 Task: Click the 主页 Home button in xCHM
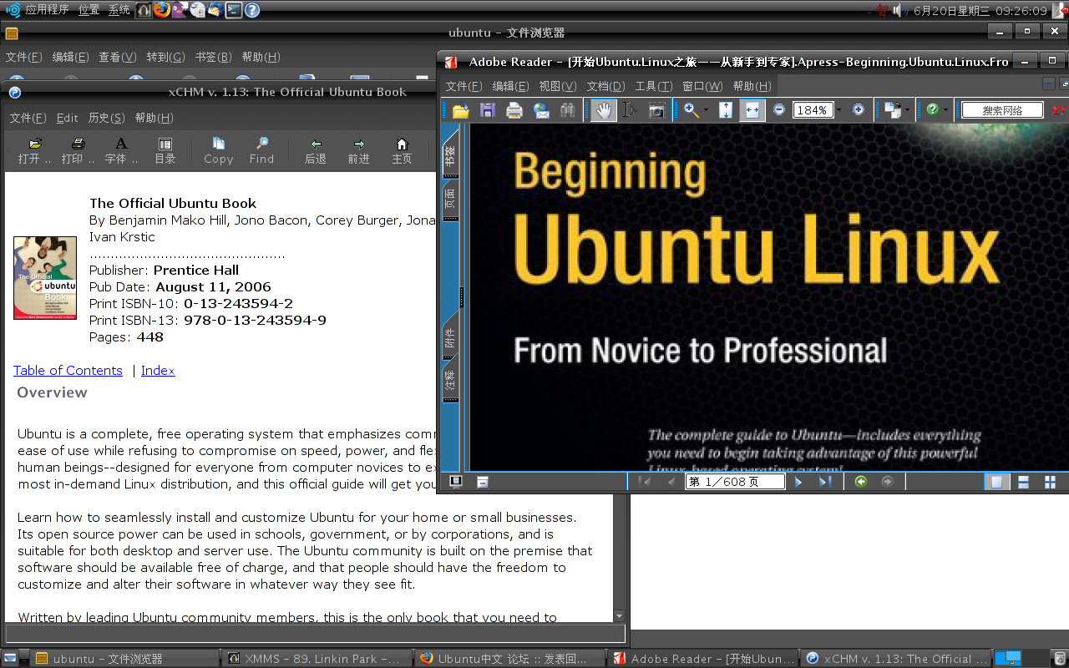tap(402, 151)
